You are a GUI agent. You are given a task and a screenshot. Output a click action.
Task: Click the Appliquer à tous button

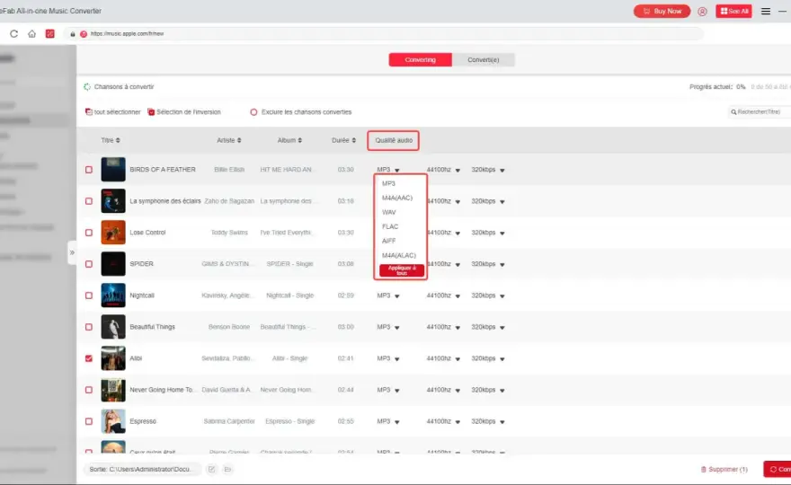(x=402, y=270)
